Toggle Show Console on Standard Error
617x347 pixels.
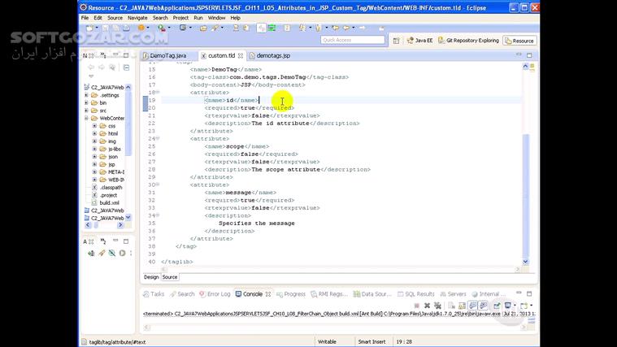pos(483,306)
